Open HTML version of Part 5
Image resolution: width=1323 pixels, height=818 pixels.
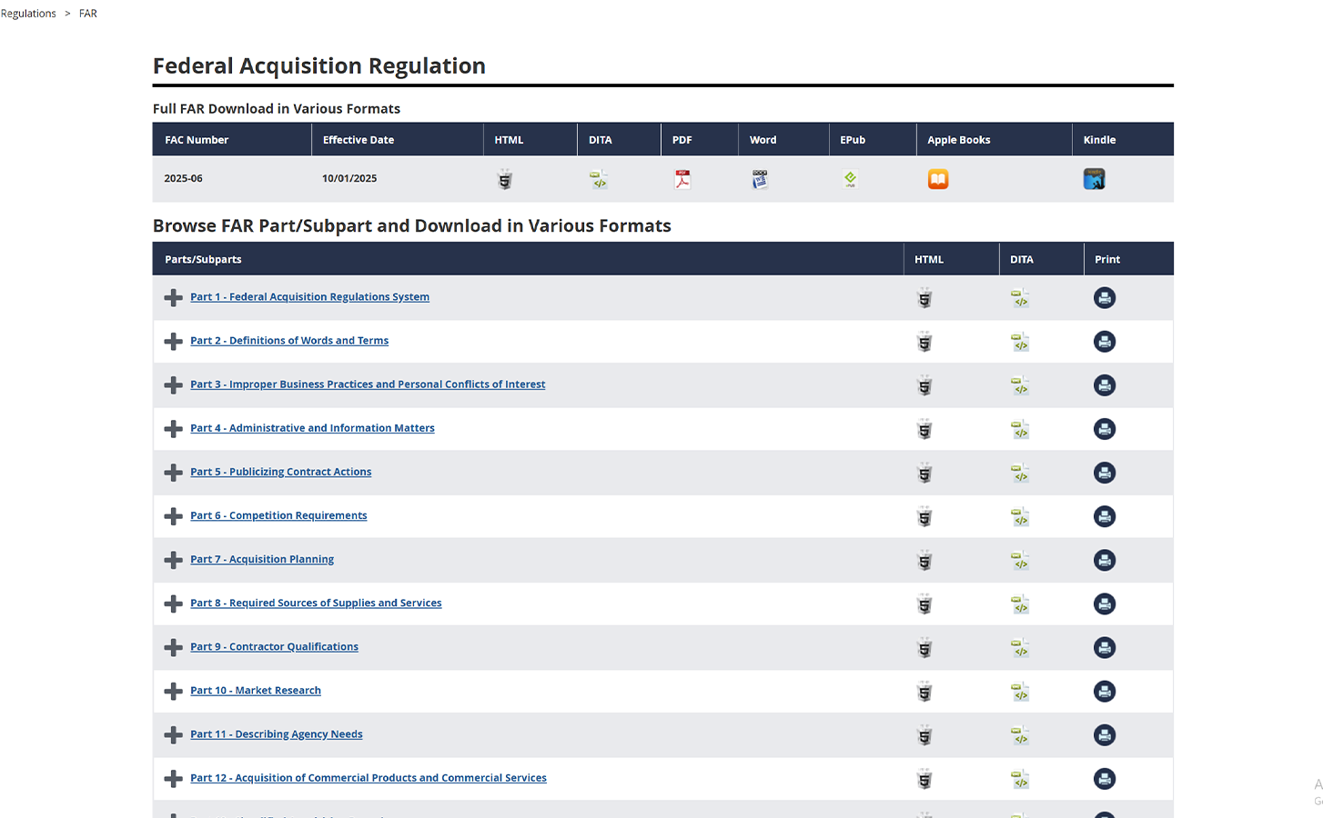pos(924,473)
